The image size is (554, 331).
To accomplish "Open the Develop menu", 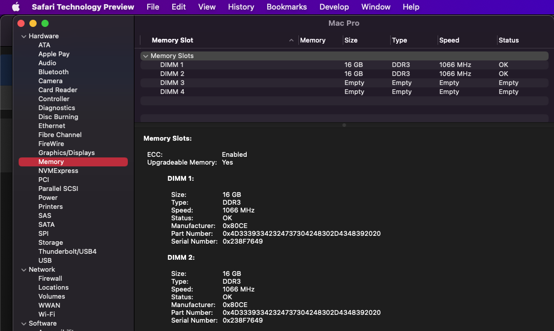I will pyautogui.click(x=334, y=7).
